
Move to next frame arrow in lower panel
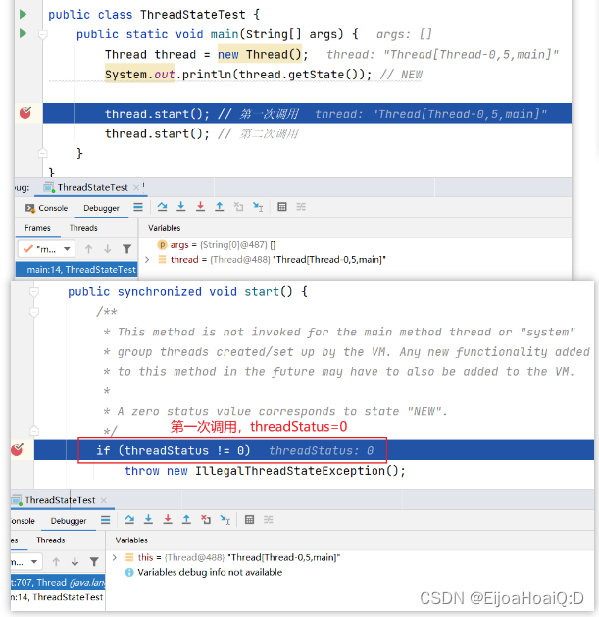75,562
